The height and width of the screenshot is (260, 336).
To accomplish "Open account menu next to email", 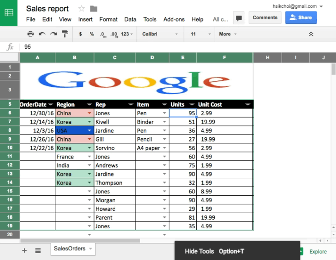I will click(321, 6).
